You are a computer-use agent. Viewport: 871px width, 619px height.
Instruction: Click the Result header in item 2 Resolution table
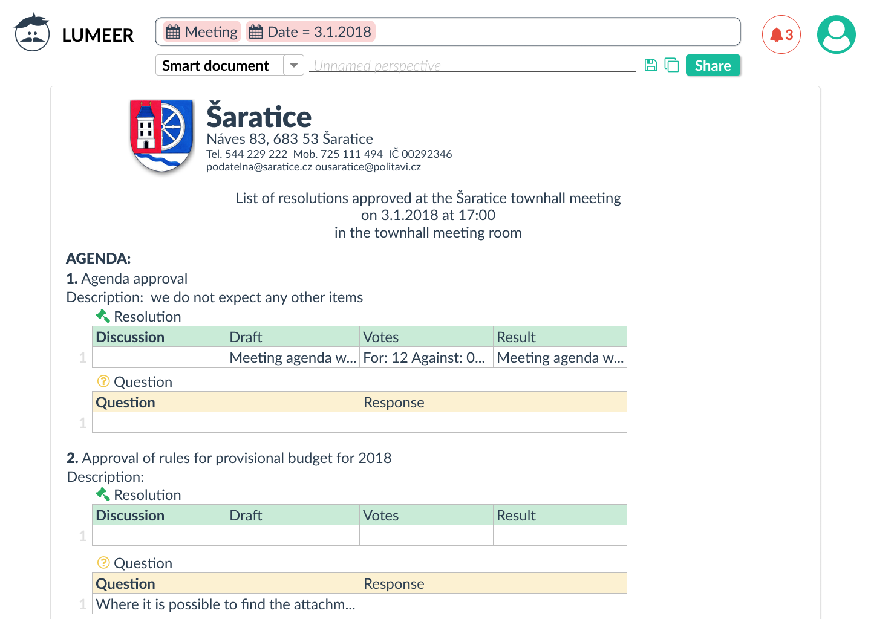(x=560, y=515)
